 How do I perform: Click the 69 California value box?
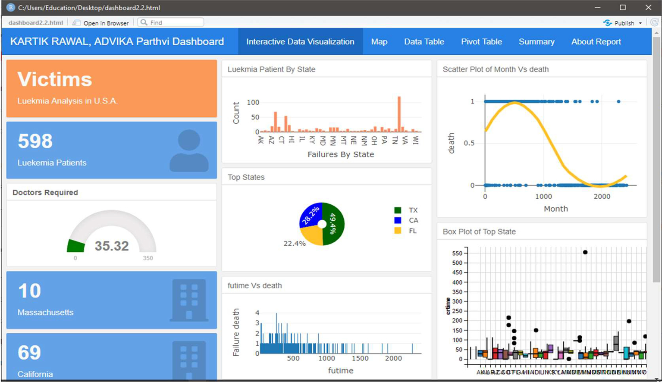coord(112,357)
